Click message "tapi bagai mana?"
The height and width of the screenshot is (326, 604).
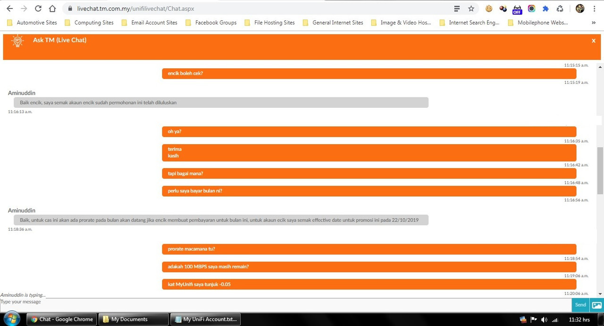tap(369, 173)
